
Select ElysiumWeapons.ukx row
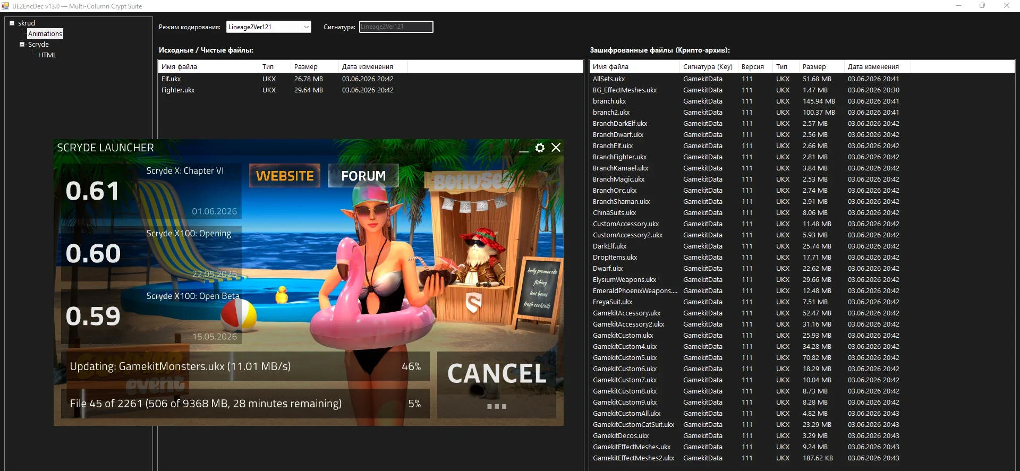click(802, 279)
